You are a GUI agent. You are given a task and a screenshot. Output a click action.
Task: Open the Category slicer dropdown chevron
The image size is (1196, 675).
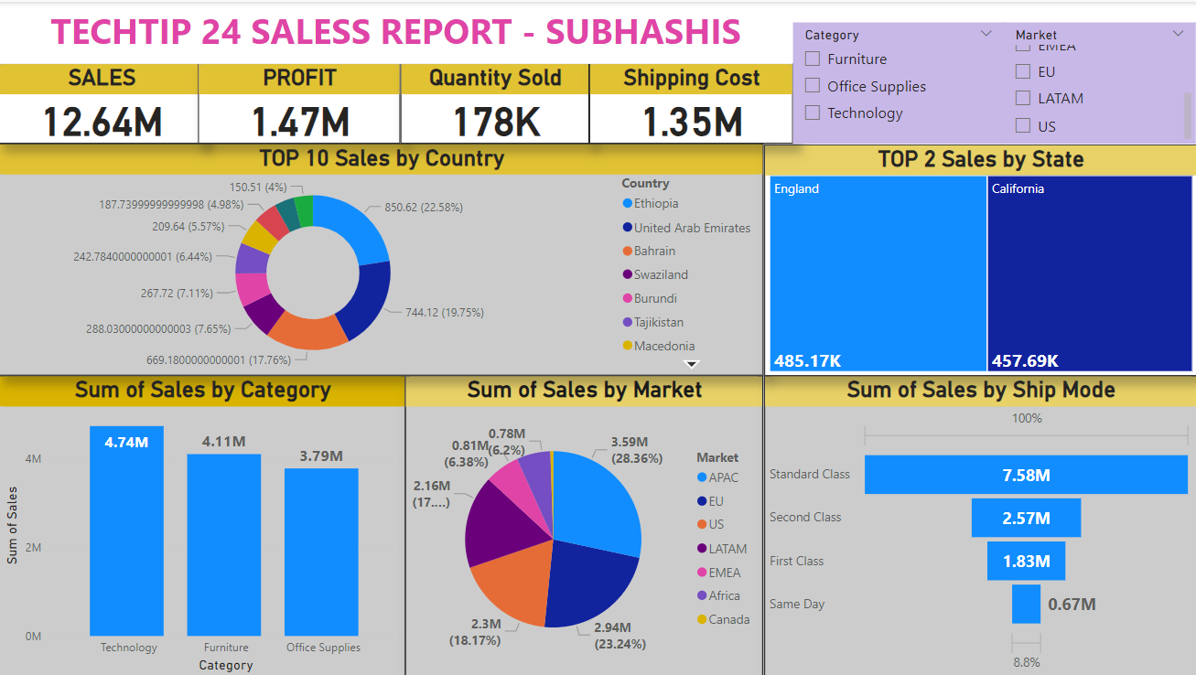tap(986, 33)
